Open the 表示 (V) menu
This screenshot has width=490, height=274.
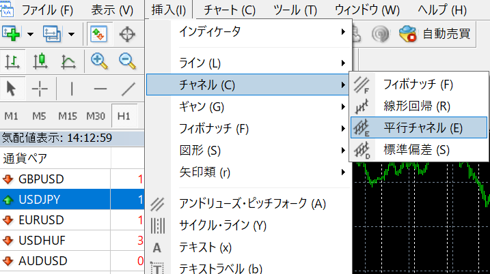tap(112, 10)
